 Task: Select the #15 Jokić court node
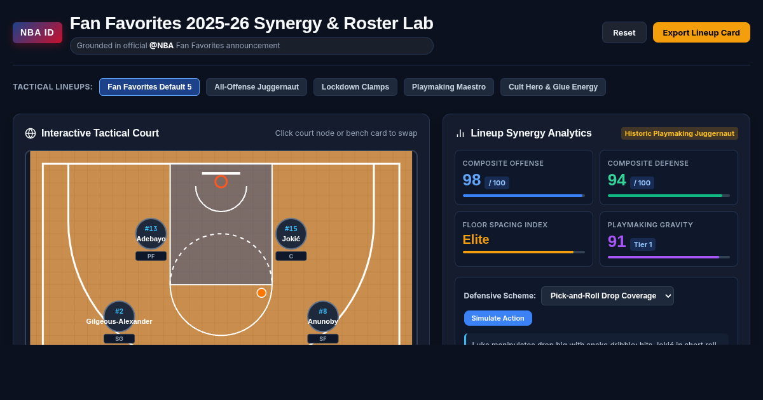coord(291,234)
